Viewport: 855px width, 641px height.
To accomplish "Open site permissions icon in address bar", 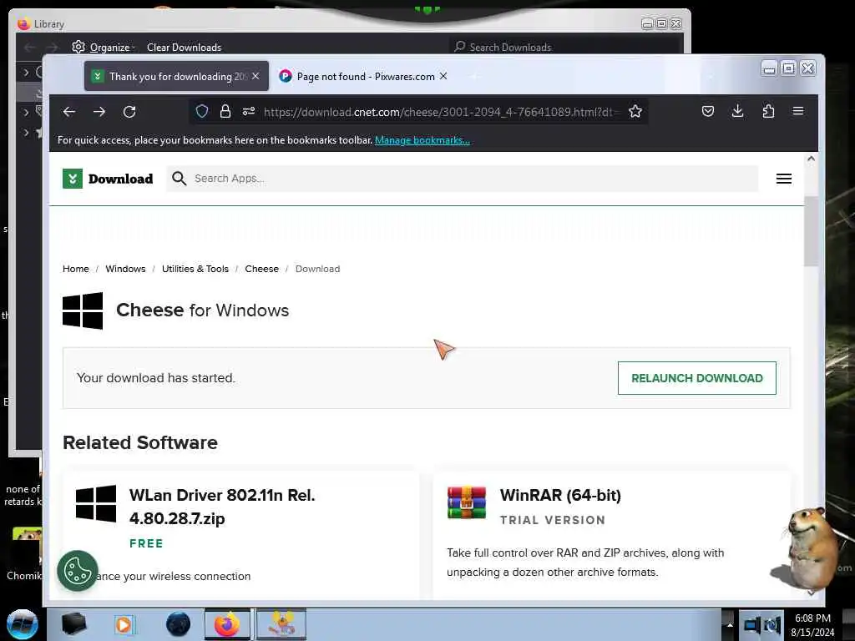I will pos(249,112).
